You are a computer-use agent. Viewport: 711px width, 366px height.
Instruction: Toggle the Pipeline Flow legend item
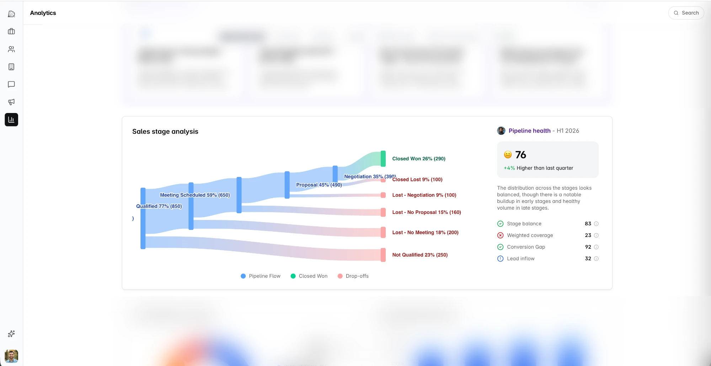coord(260,276)
